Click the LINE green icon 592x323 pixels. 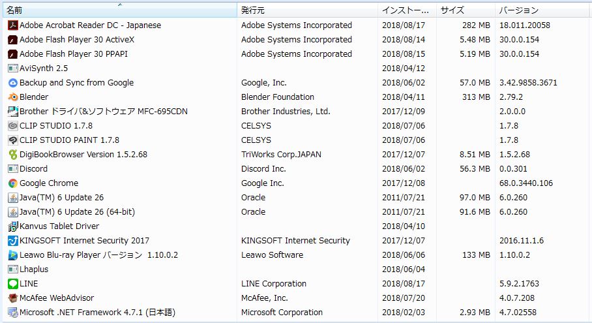12,284
